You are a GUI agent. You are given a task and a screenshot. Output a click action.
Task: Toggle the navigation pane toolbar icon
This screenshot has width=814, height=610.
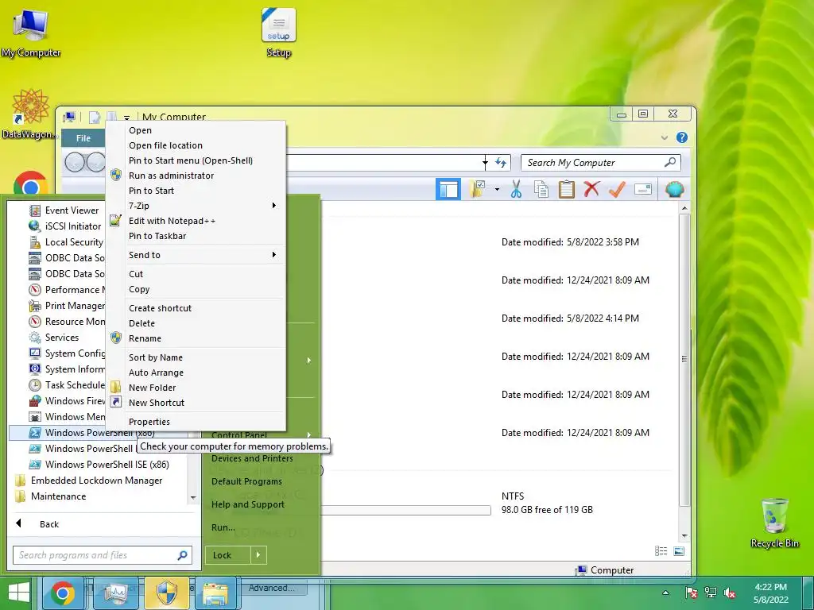pyautogui.click(x=448, y=189)
